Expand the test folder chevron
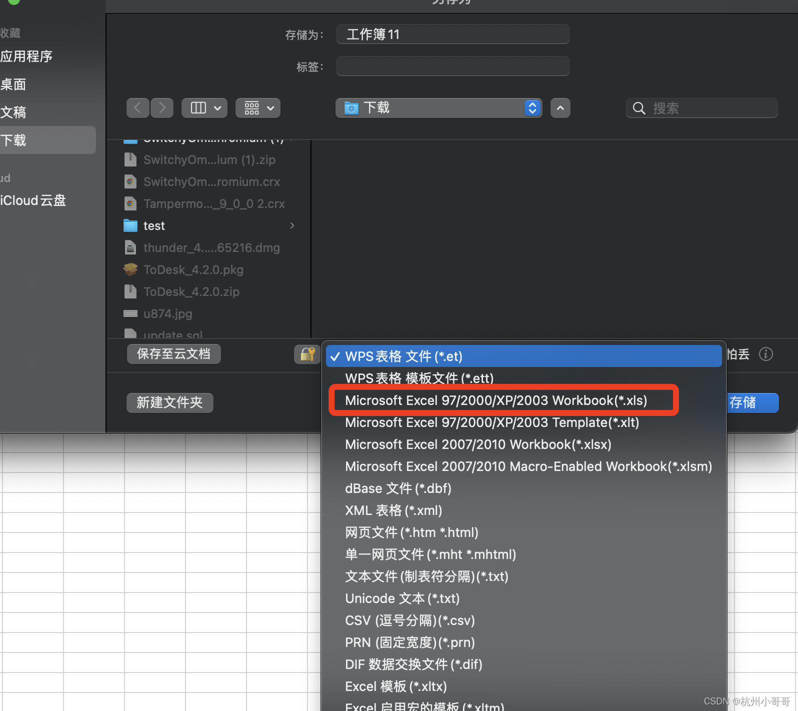 [x=292, y=225]
